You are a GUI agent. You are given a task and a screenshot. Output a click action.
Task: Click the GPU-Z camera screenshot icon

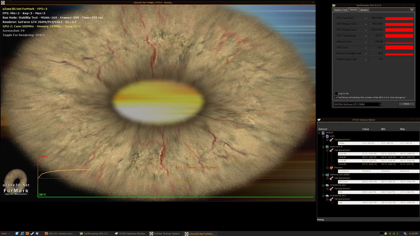coord(412,10)
